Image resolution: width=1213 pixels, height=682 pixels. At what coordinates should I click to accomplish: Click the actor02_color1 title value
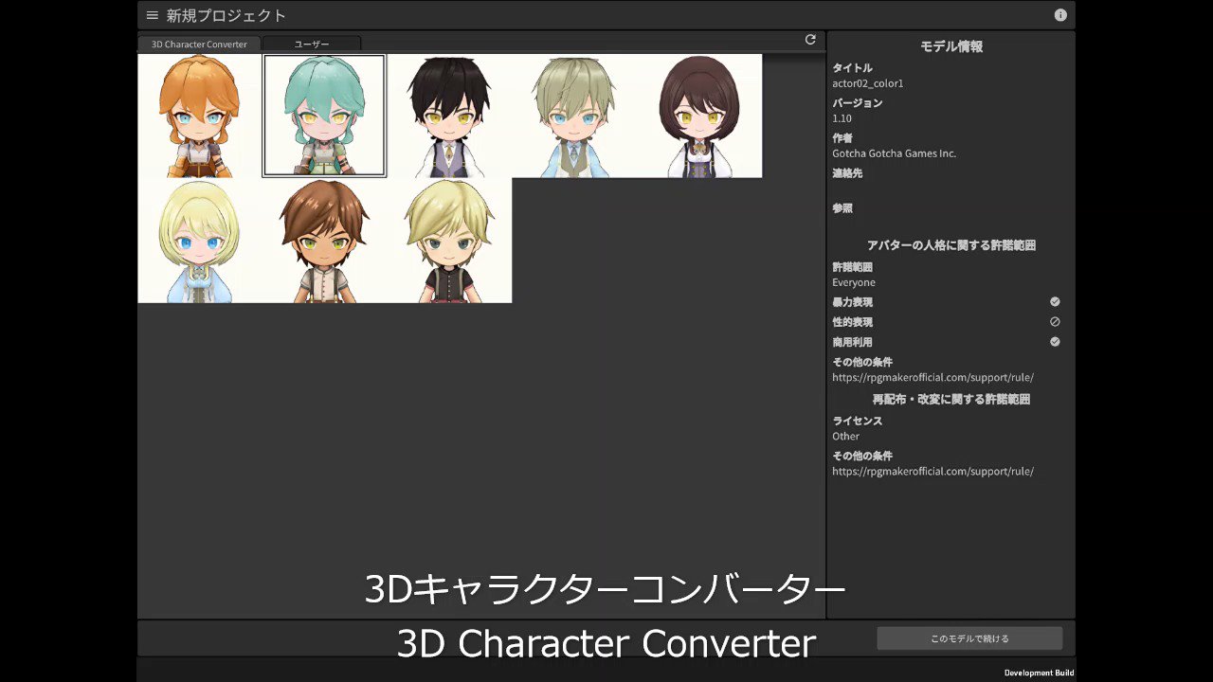point(867,83)
